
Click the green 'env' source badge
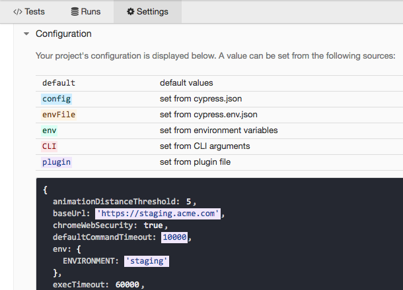(x=50, y=130)
